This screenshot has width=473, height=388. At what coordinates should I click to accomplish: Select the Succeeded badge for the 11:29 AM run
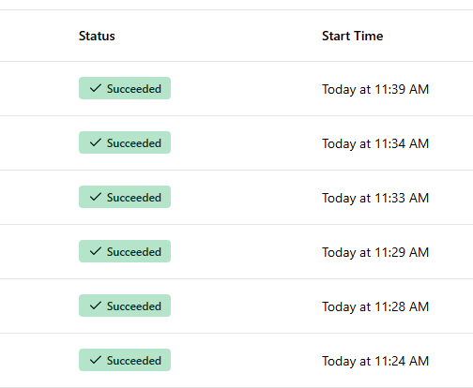click(125, 251)
